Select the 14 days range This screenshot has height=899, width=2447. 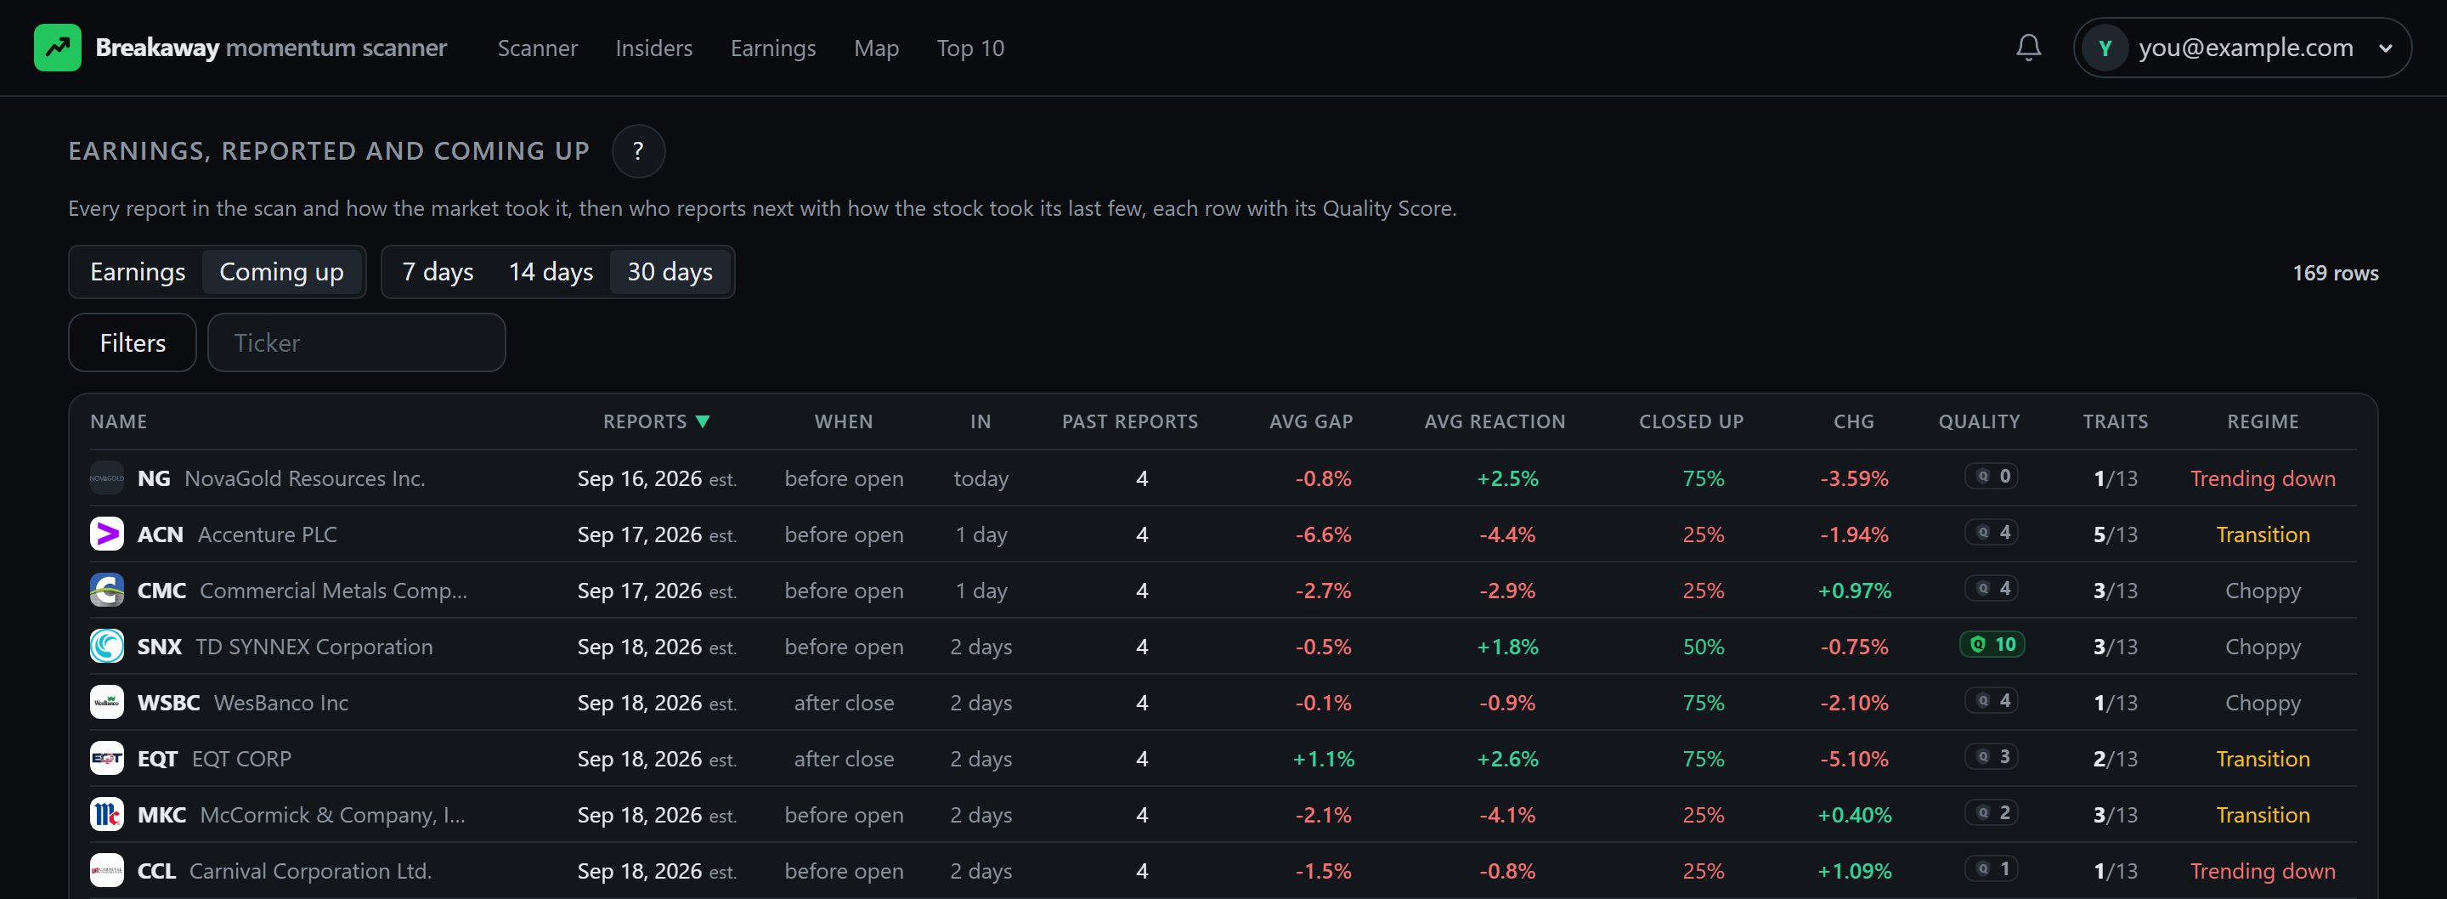[x=551, y=272]
